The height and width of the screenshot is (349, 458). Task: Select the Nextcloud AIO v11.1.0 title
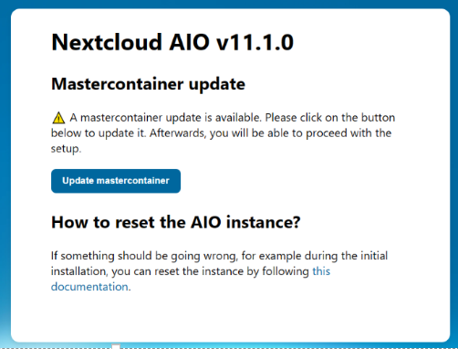coord(172,42)
